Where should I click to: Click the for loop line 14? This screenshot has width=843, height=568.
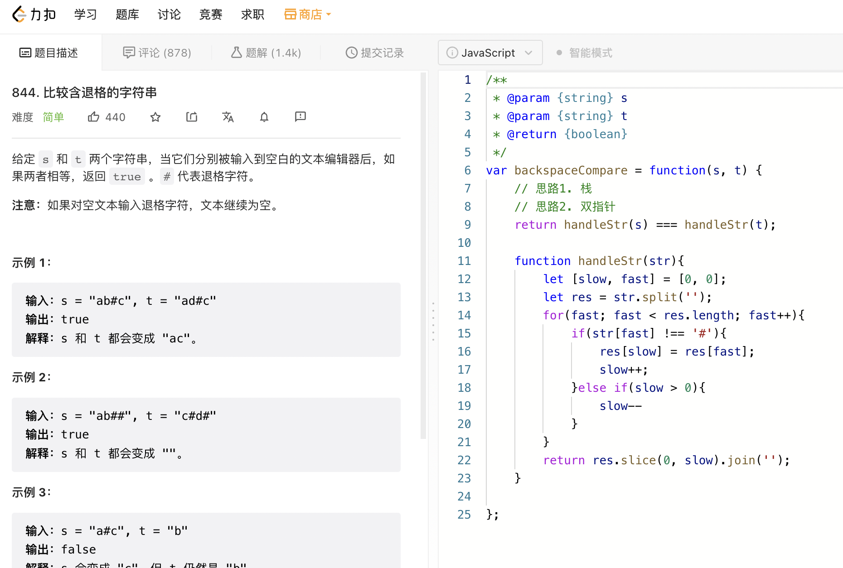point(674,315)
